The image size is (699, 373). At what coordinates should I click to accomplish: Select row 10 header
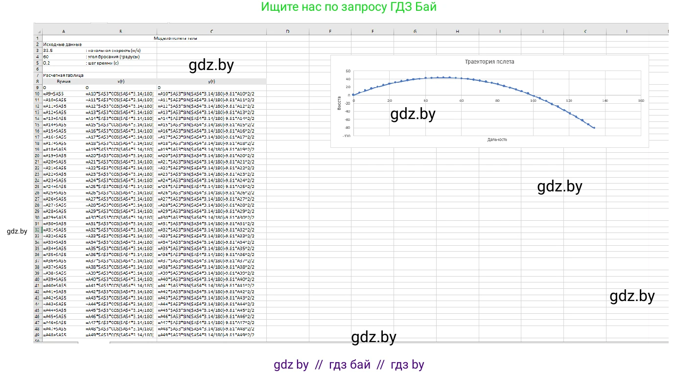(x=37, y=93)
